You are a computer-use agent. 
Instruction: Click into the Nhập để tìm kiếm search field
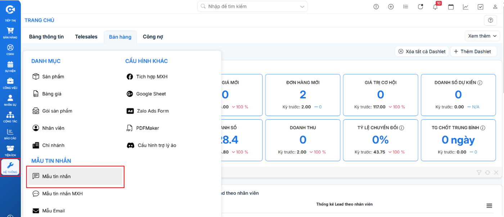pos(252,6)
